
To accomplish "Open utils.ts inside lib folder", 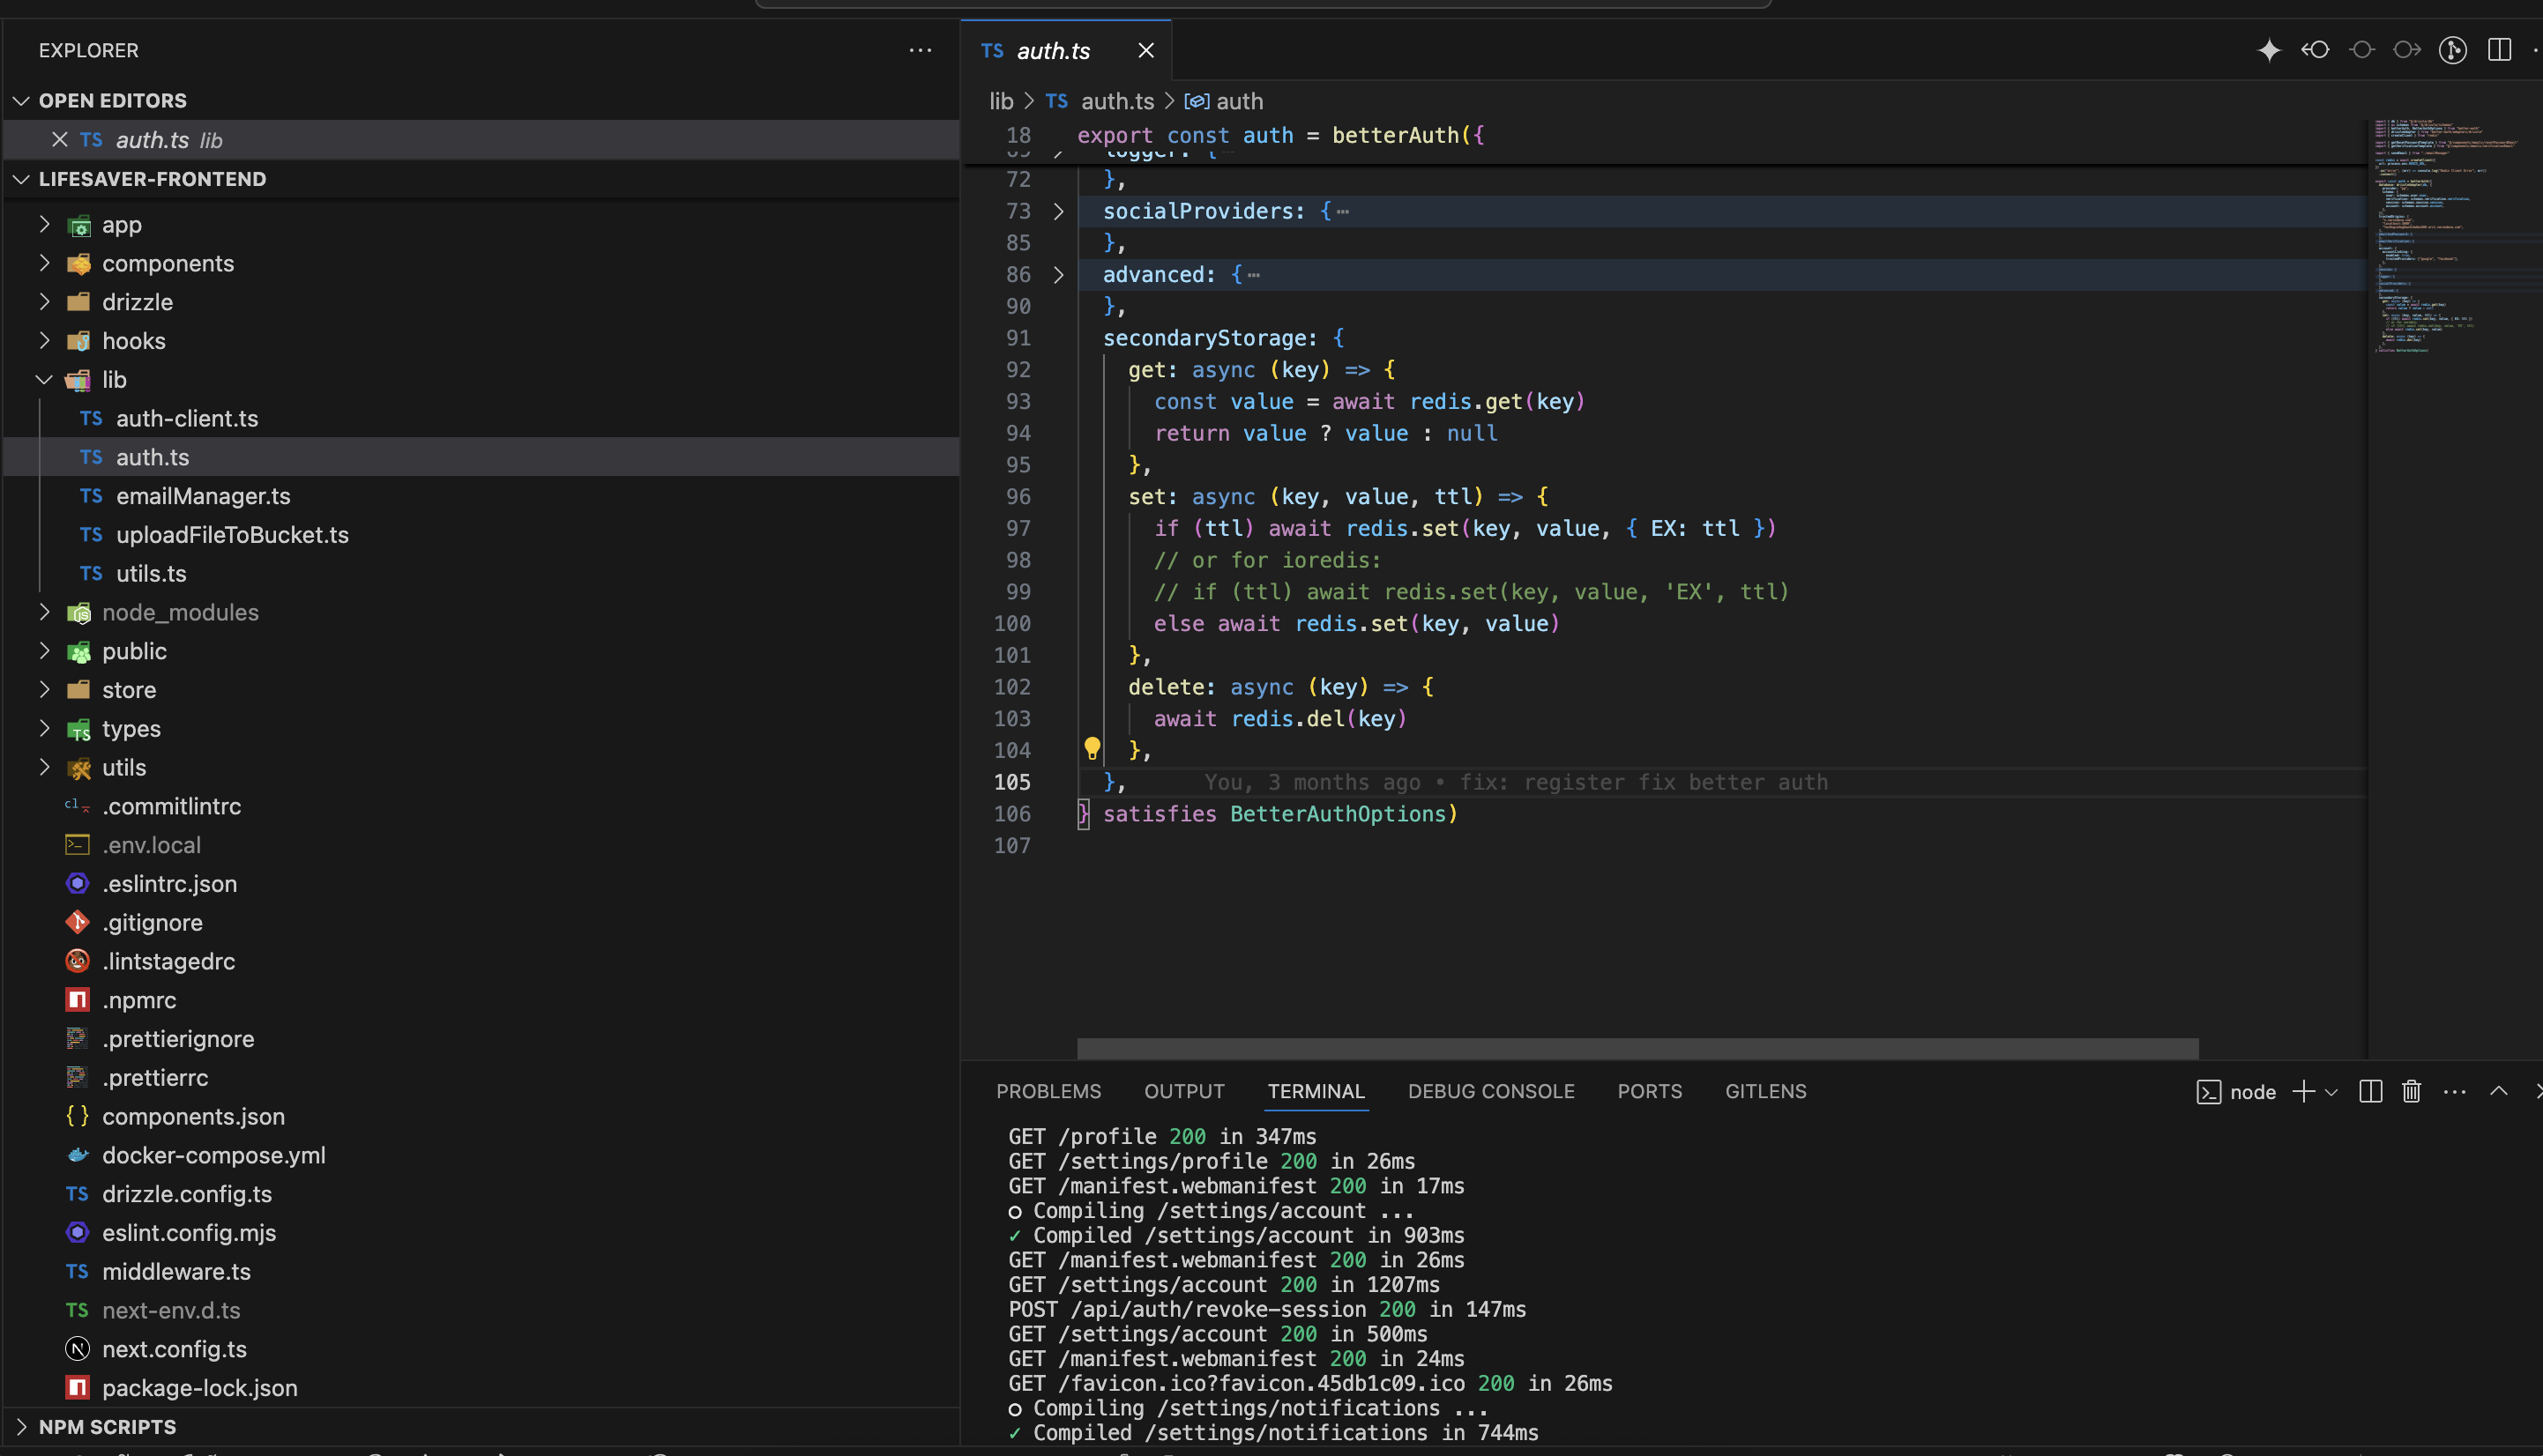I will [x=481, y=574].
